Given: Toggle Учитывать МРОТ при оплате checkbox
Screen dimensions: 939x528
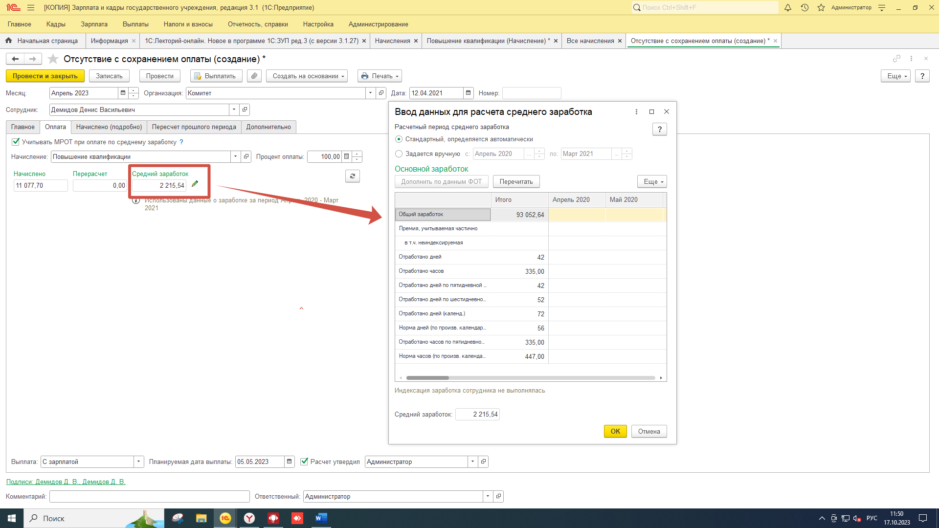Looking at the screenshot, I should click(16, 142).
